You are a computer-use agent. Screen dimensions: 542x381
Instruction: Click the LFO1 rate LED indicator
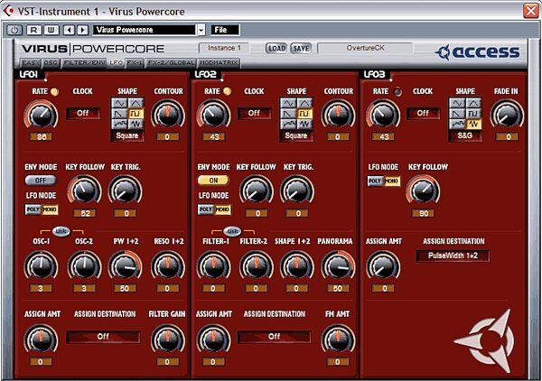coord(54,91)
